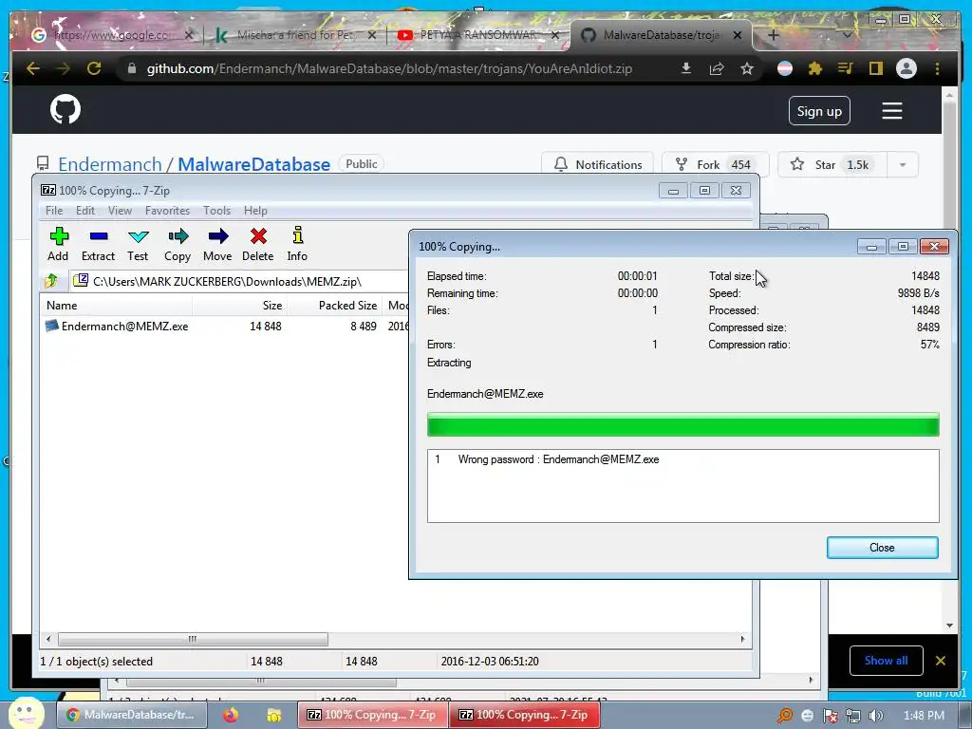Click the 7-Zip archive path field
This screenshot has height=729, width=972.
click(x=238, y=281)
